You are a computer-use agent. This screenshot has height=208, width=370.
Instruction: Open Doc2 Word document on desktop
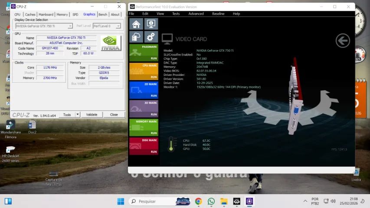coord(32,127)
